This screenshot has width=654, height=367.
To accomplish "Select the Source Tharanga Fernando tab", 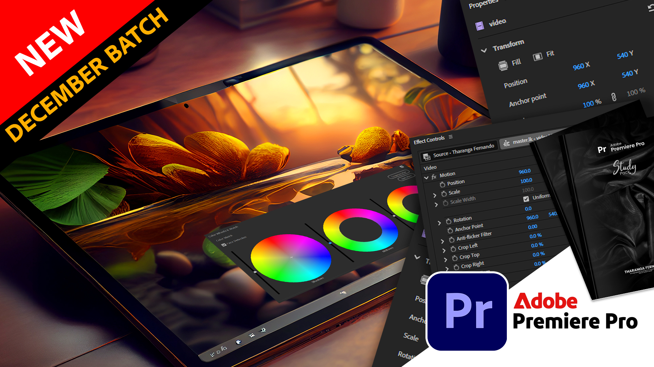I will click(460, 151).
